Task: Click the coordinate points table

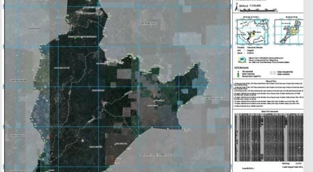Action: (x=269, y=137)
